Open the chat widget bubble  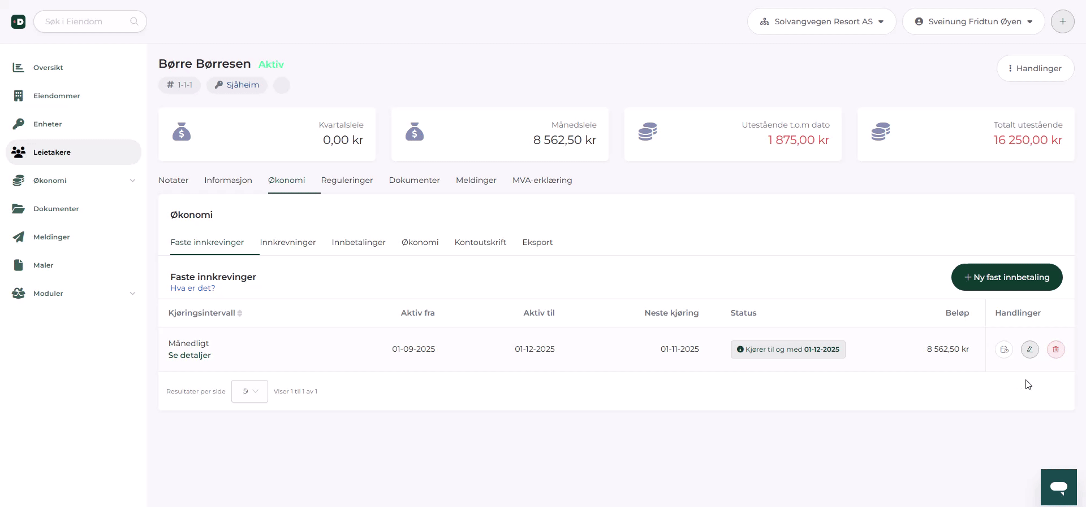(1059, 487)
